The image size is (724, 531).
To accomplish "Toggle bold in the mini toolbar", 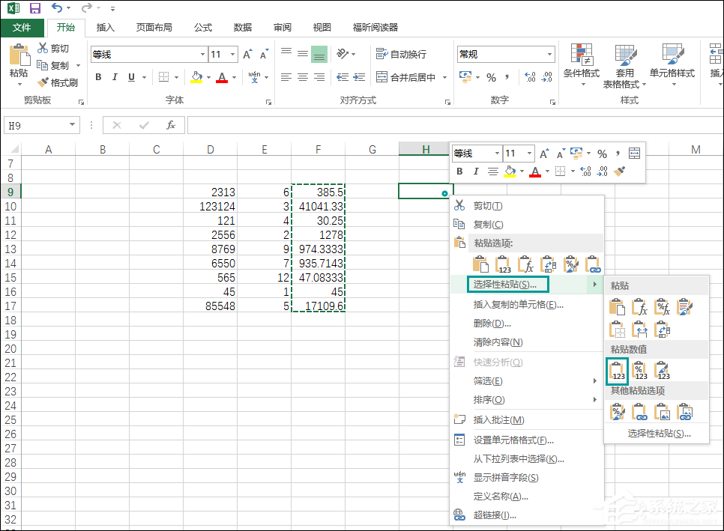I will tap(459, 171).
